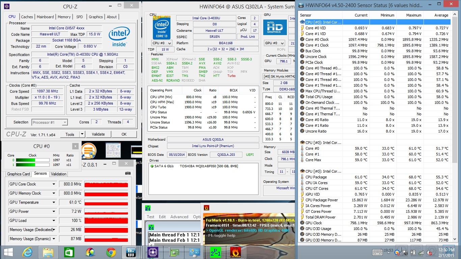
Task: Open the Processor #1 selection dropdown in CPU-Z
Action: click(x=50, y=122)
